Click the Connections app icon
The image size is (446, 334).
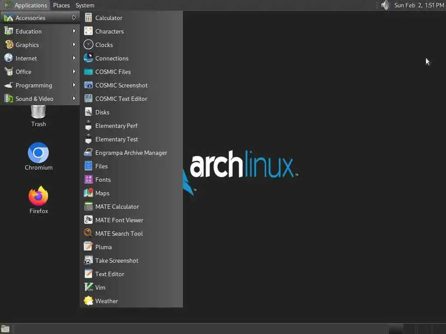(88, 58)
